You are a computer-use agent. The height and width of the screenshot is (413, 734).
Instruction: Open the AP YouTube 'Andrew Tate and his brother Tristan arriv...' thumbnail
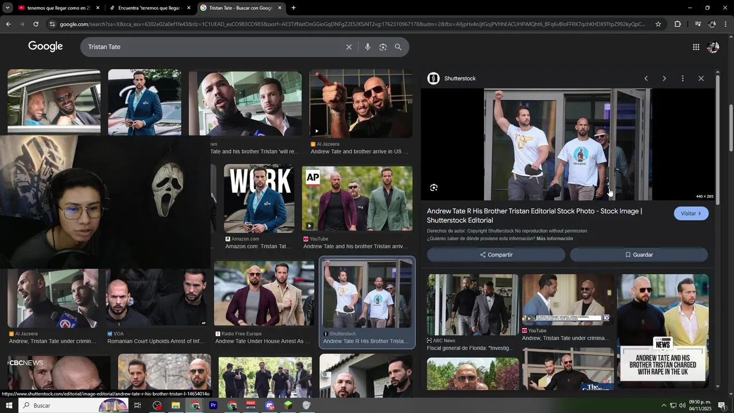(x=357, y=198)
